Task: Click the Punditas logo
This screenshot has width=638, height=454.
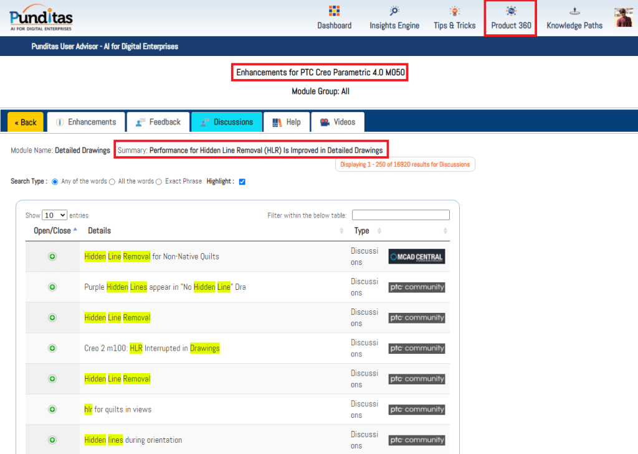Action: click(41, 17)
